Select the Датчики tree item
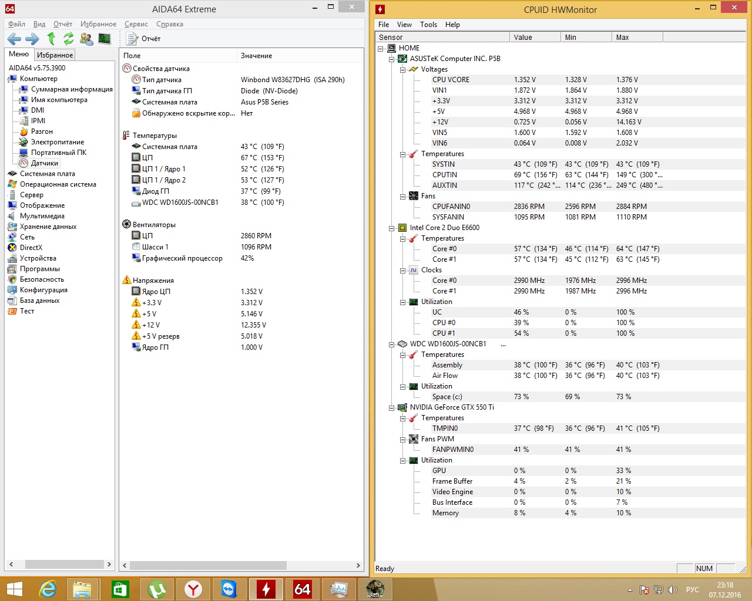This screenshot has height=601, width=752. point(45,163)
